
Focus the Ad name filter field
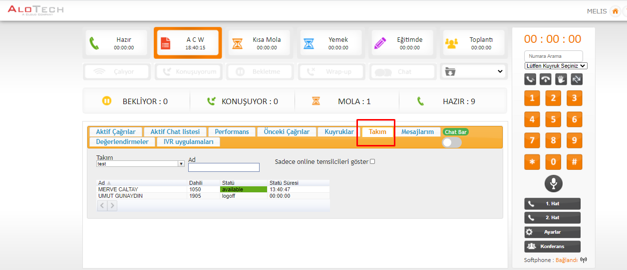click(x=224, y=167)
